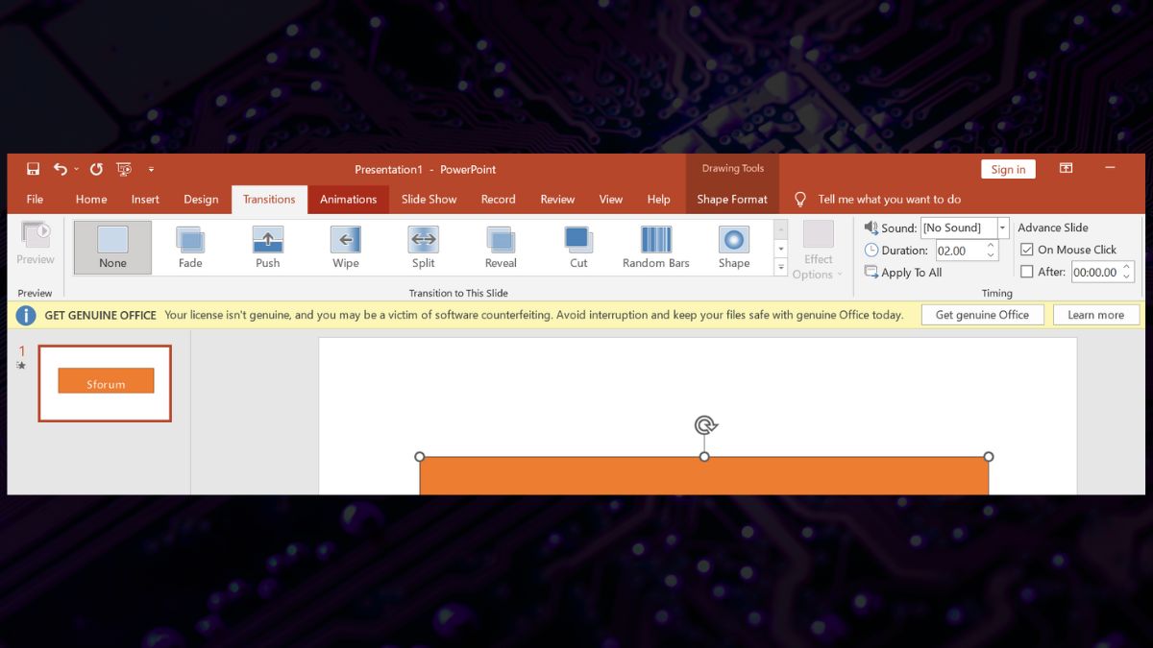Viewport: 1153px width, 648px height.
Task: Click the top-left corner handle of shape
Action: point(420,457)
